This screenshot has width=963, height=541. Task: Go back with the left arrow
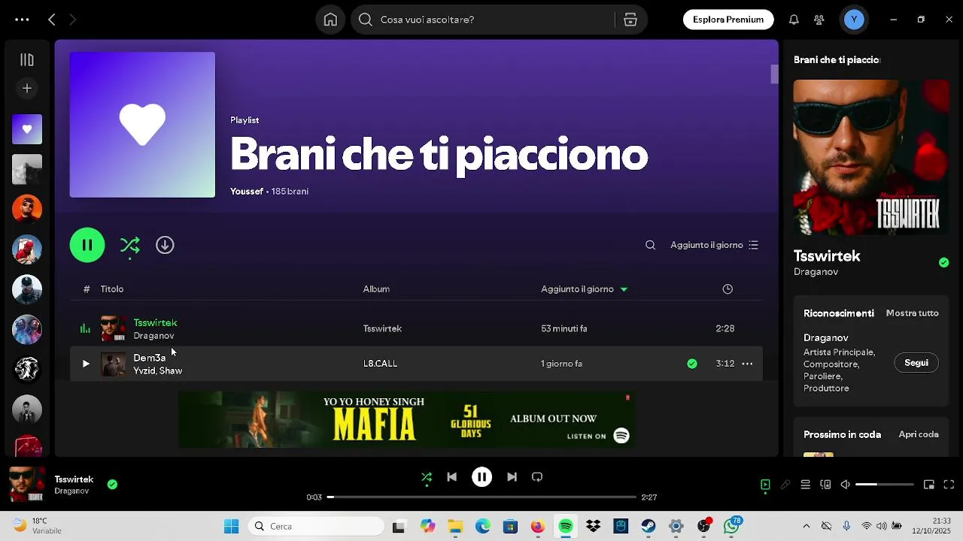pyautogui.click(x=52, y=20)
